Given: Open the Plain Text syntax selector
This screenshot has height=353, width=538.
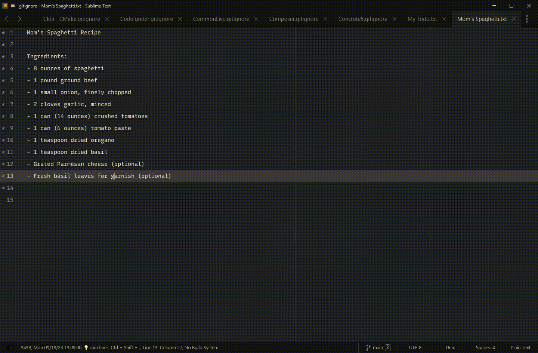Looking at the screenshot, I should coord(520,348).
